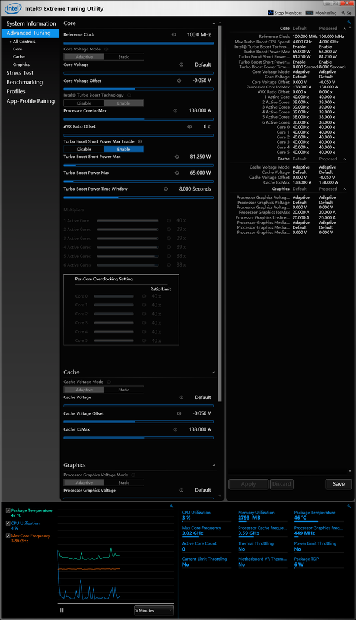Click the settings panel vertical scrollbar
The width and height of the screenshot is (356, 620).
point(220,214)
